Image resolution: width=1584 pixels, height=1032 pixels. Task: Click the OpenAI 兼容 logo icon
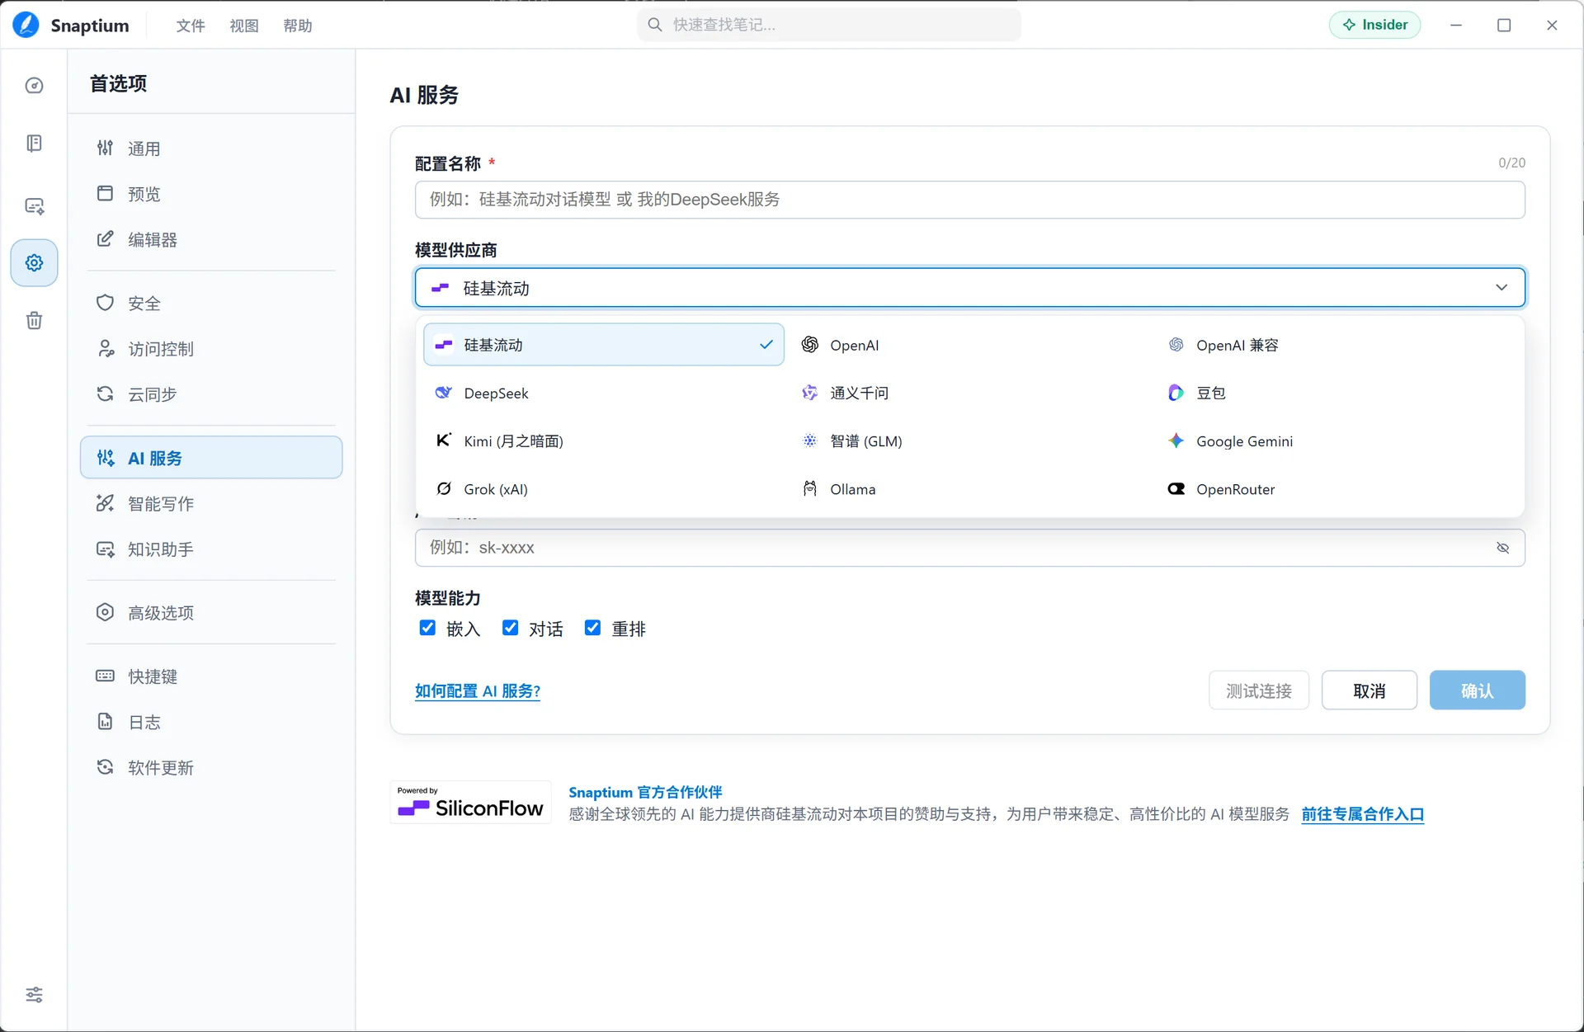[1176, 345]
